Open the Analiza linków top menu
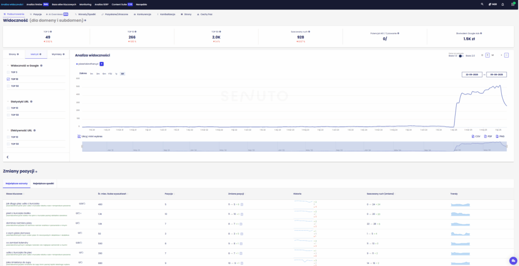Image resolution: width=519 pixels, height=266 pixels. (x=38, y=4)
